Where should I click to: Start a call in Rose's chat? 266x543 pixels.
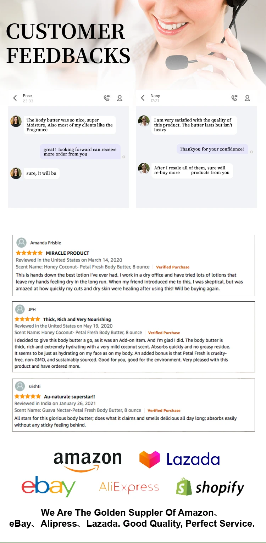[x=107, y=98]
